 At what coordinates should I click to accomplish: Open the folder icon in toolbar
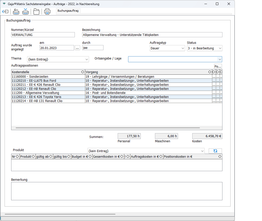[37, 12]
